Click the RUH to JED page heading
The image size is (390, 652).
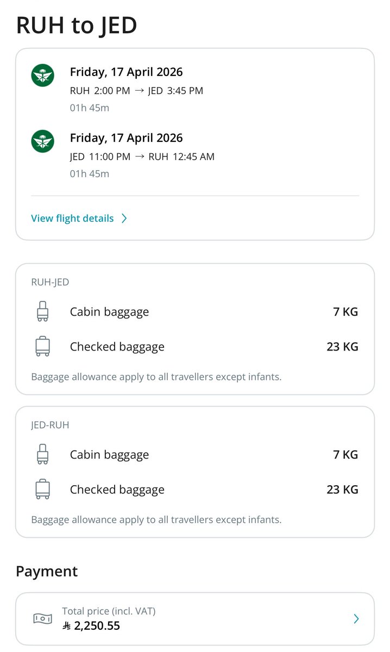[x=76, y=26]
